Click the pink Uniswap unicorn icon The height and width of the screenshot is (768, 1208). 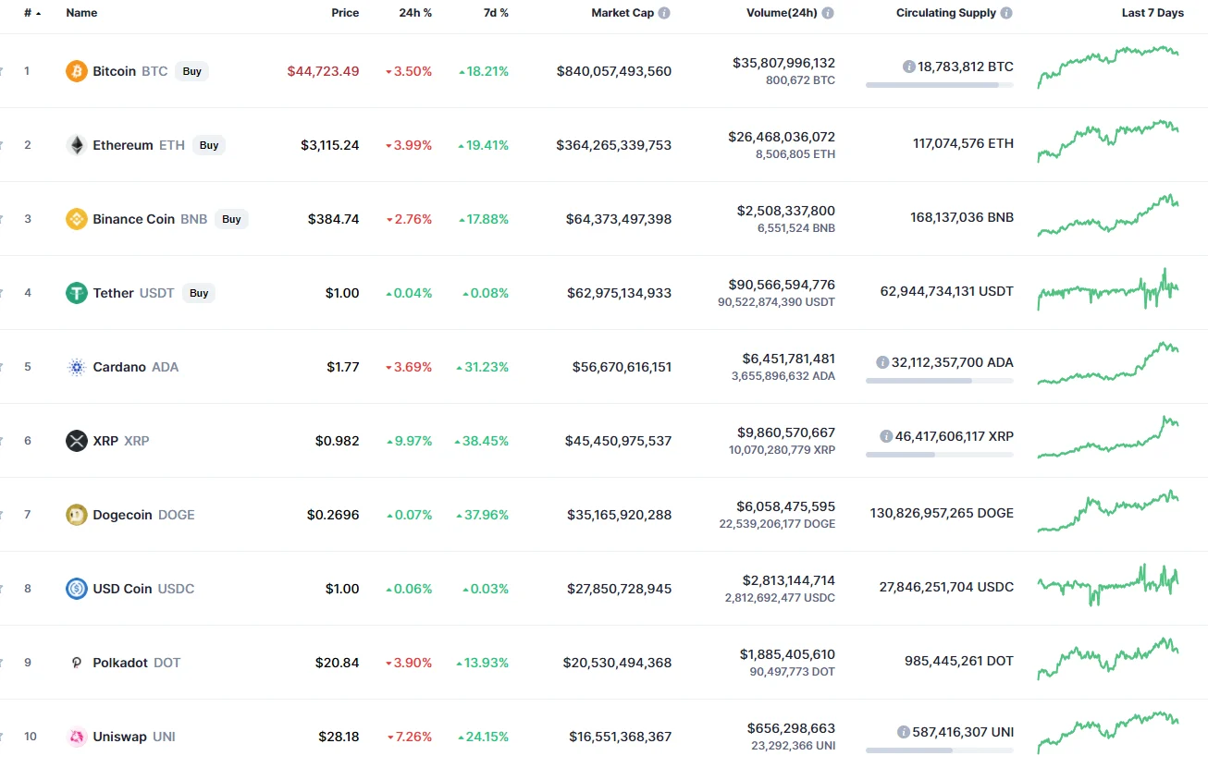coord(77,737)
